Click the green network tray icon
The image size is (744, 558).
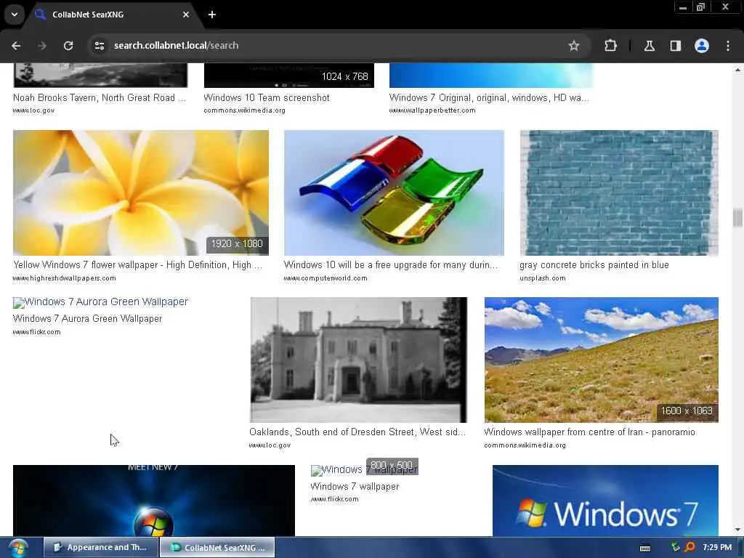675,547
